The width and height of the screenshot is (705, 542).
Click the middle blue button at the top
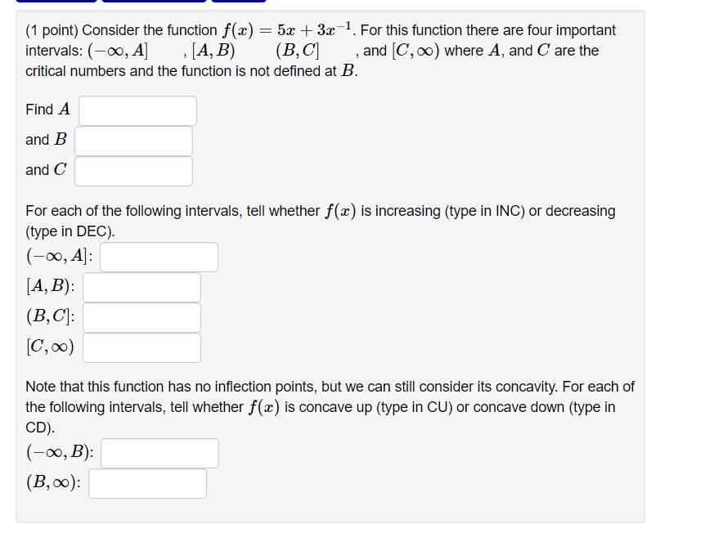click(x=153, y=4)
